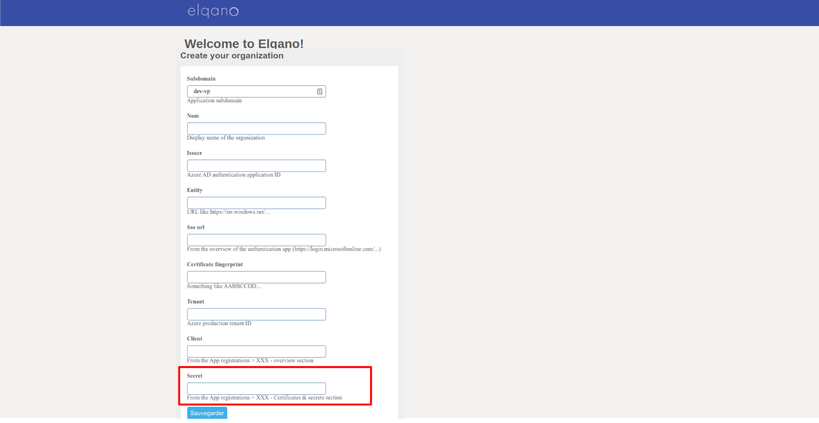
Task: Click 'Something like AABBCCDD...' hint text
Action: click(224, 286)
